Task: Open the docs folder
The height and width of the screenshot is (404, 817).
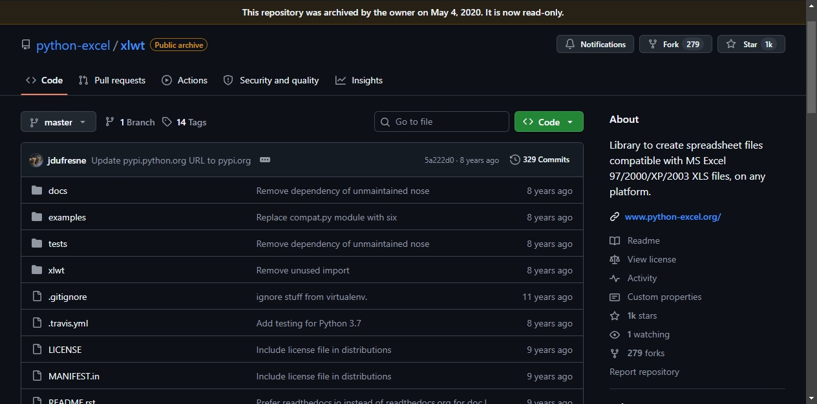Action: pos(58,191)
